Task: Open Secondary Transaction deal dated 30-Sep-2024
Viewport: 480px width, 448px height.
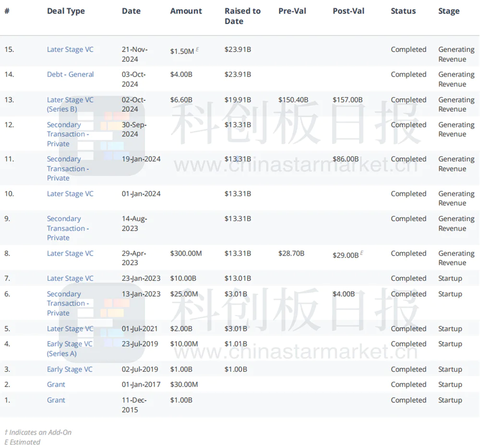Action: tap(68, 134)
